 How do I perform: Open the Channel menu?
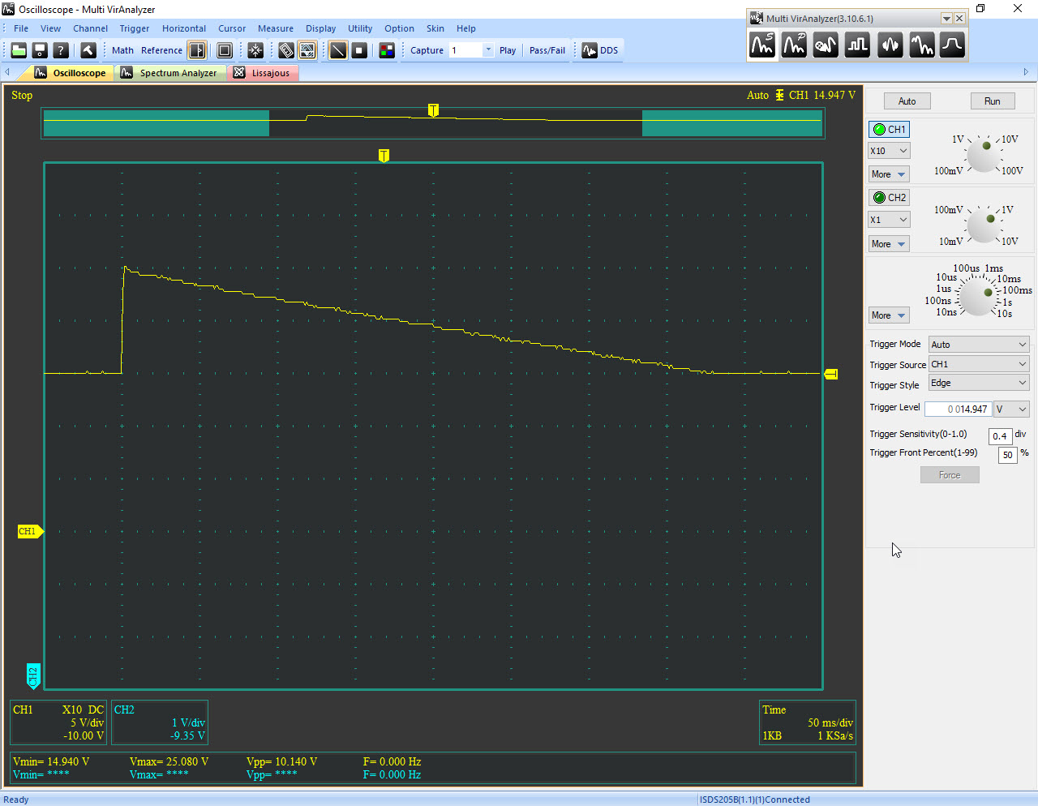click(x=90, y=28)
